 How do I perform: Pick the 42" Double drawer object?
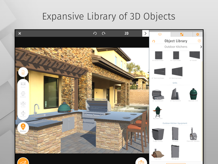coord(195,56)
